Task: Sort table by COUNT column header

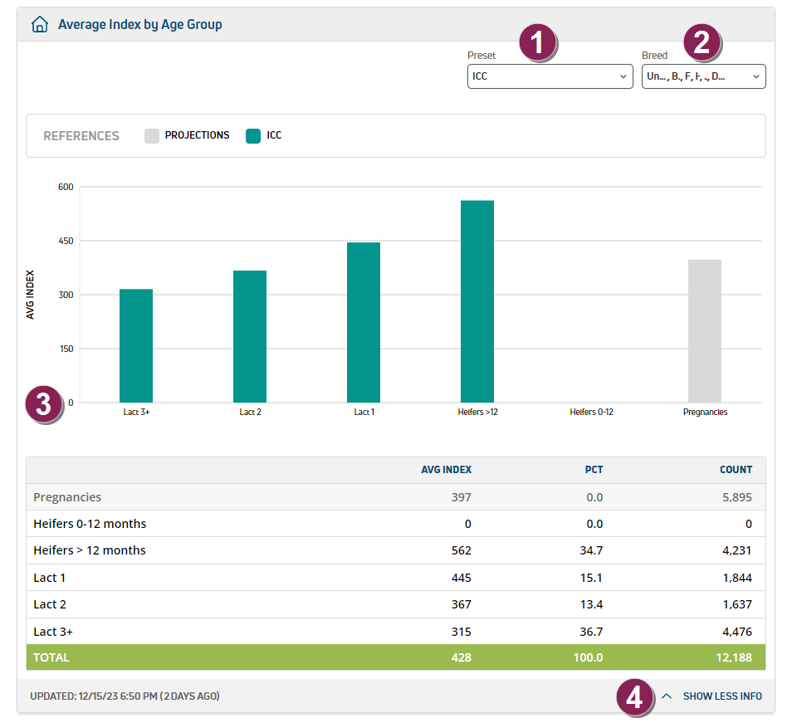Action: [736, 470]
